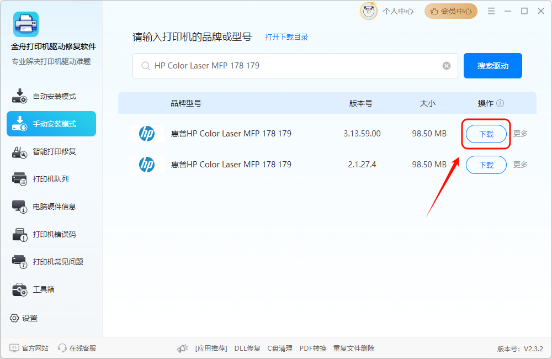This screenshot has height=359, width=552.
Task: Open the 工具箱 toolbox
Action: click(51, 289)
